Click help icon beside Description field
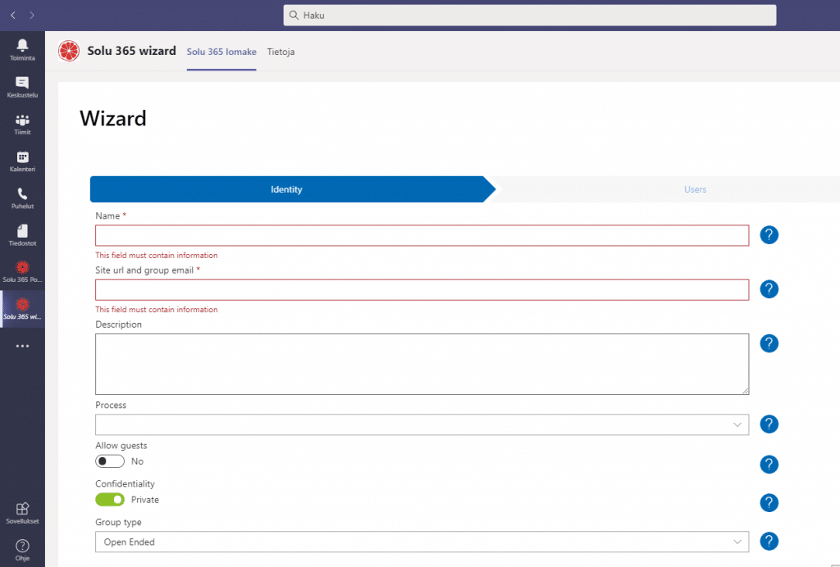Viewport: 840px width, 567px height. pyautogui.click(x=769, y=343)
